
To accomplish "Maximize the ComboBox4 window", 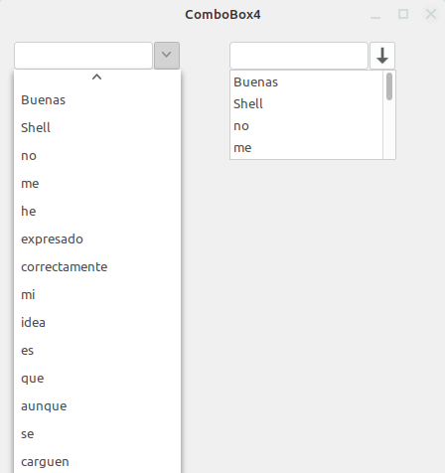I will tap(403, 14).
